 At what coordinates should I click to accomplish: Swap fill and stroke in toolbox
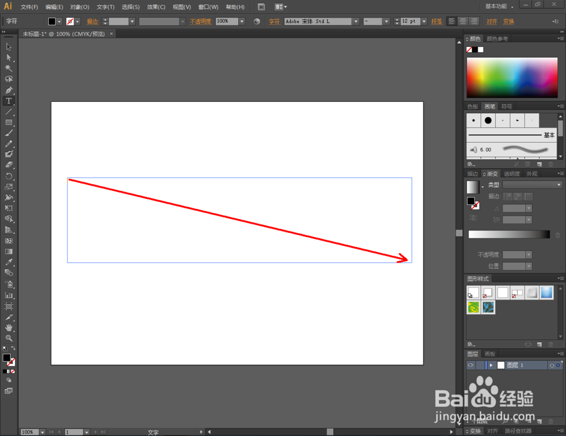pyautogui.click(x=14, y=348)
